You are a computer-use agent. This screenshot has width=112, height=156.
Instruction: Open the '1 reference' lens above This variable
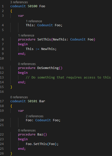point(34,21)
